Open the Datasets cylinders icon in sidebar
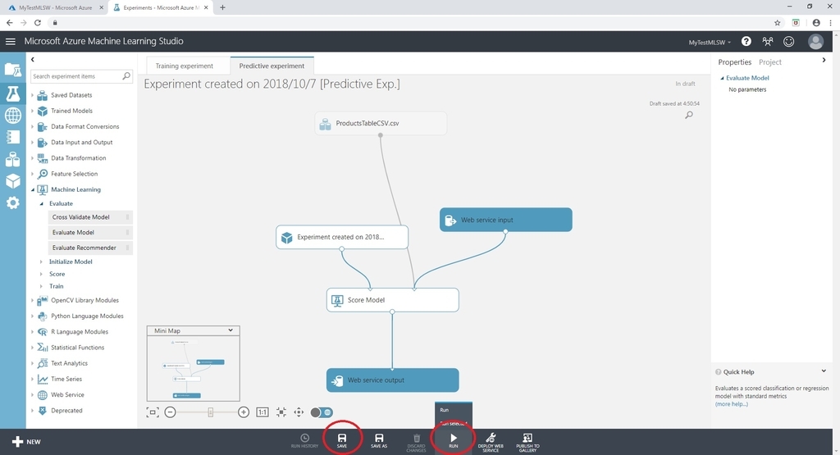840x455 pixels. click(x=13, y=159)
